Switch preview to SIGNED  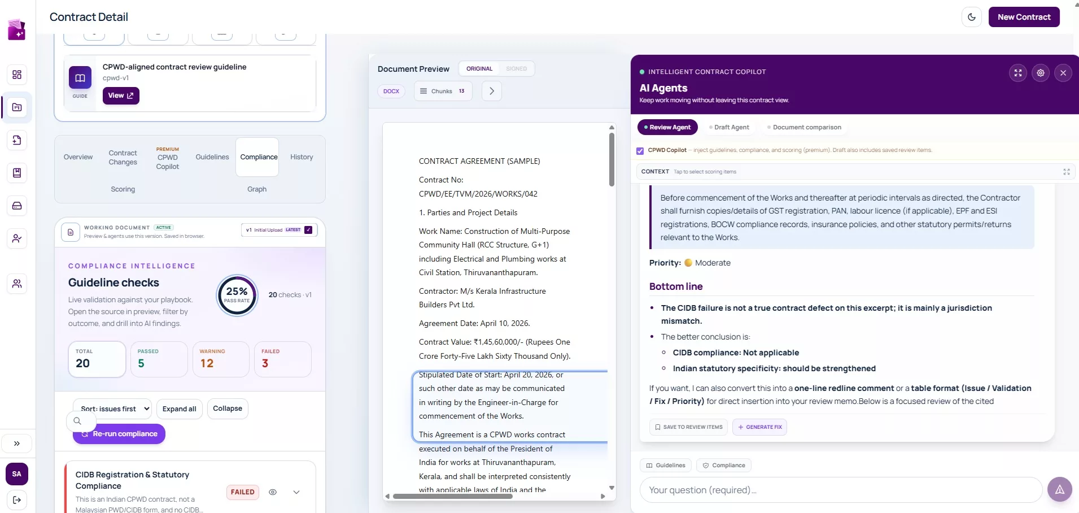517,69
